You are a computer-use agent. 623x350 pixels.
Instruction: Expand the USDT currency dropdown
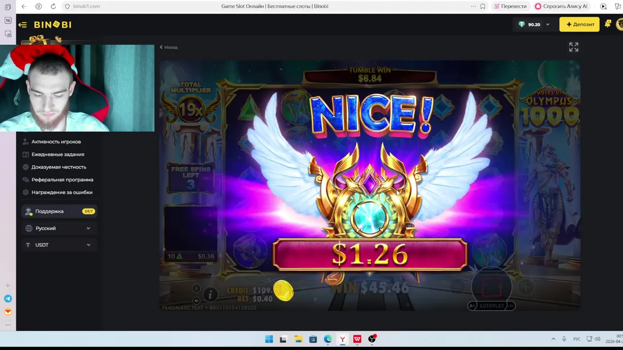pyautogui.click(x=59, y=245)
